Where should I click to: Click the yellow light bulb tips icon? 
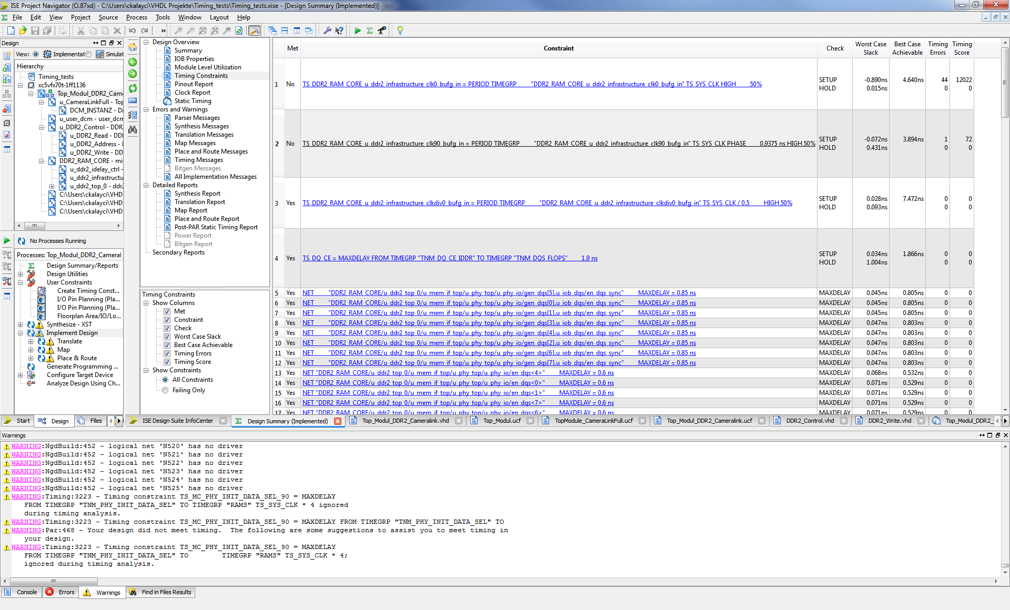coord(400,30)
